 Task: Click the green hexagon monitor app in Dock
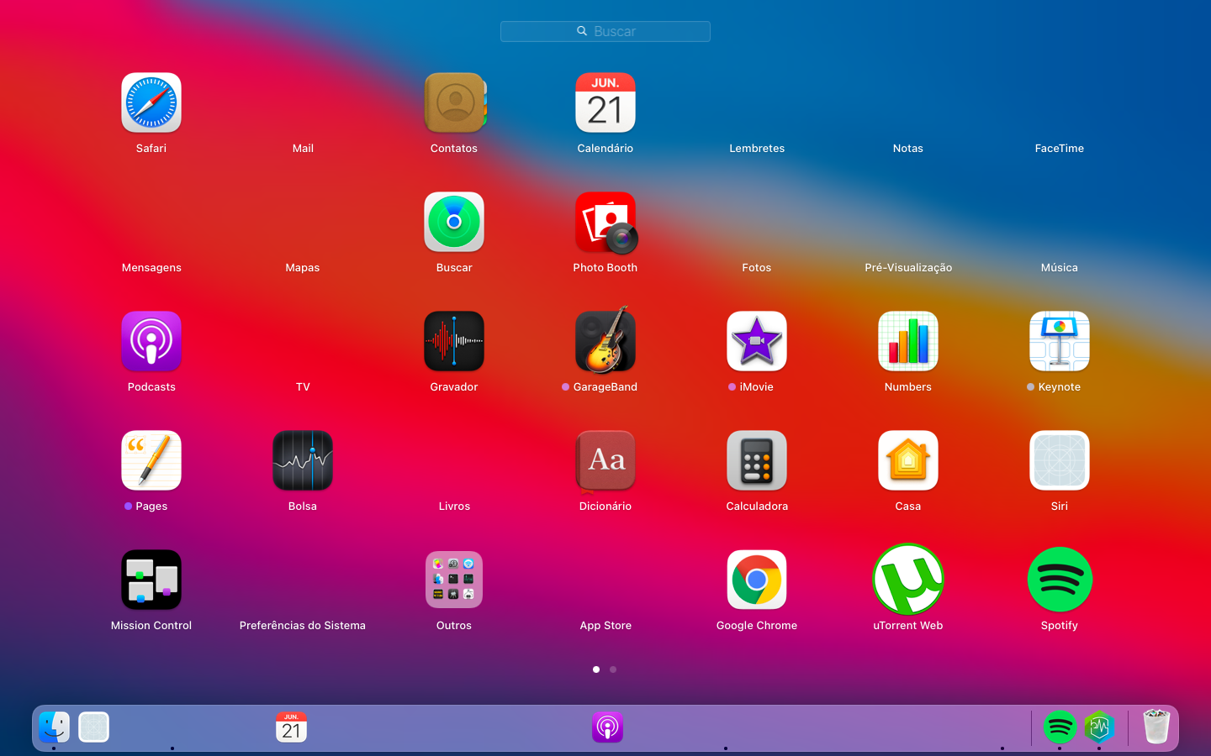pyautogui.click(x=1099, y=727)
